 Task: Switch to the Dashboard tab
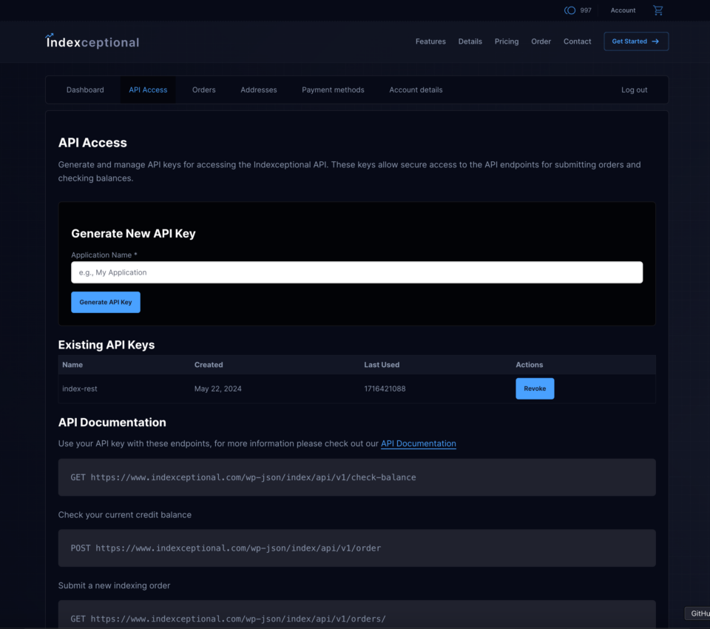(85, 90)
